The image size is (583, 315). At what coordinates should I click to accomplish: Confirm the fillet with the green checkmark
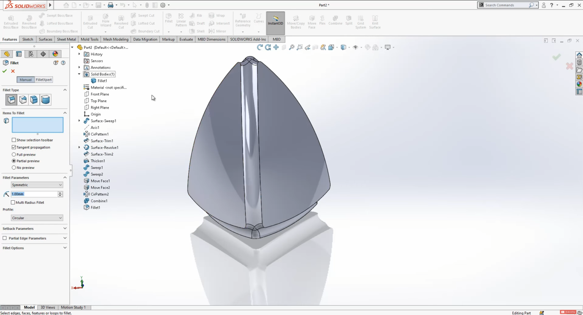(x=4, y=71)
